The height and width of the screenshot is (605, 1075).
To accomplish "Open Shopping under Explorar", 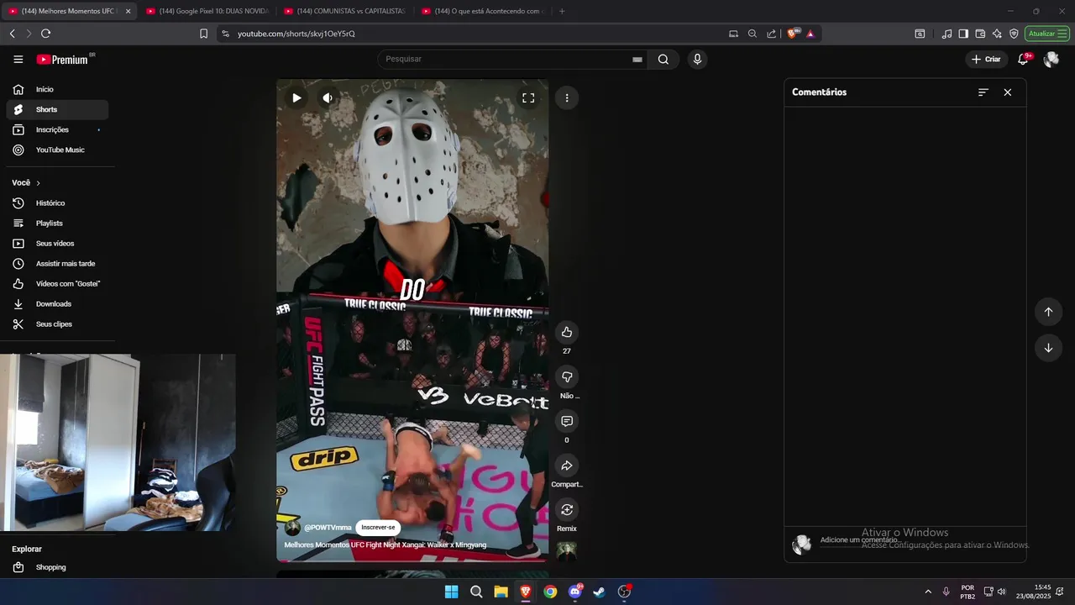I will tap(57, 567).
